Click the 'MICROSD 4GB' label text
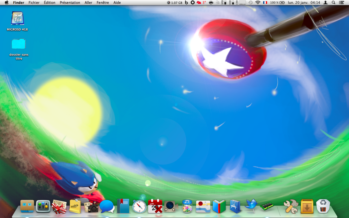Screen dimensions: 349x218 (17, 29)
